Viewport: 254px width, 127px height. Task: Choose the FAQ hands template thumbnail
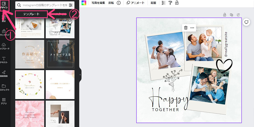pyautogui.click(x=60, y=114)
